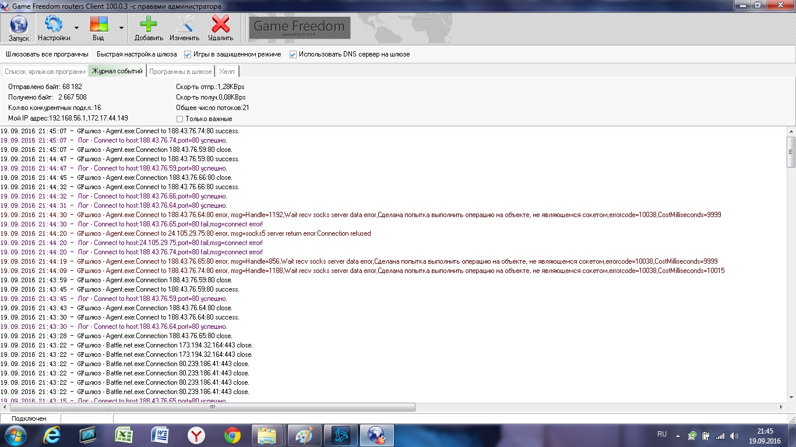Expand the Настройки dropdown arrow
This screenshot has height=447, width=796.
pyautogui.click(x=76, y=27)
